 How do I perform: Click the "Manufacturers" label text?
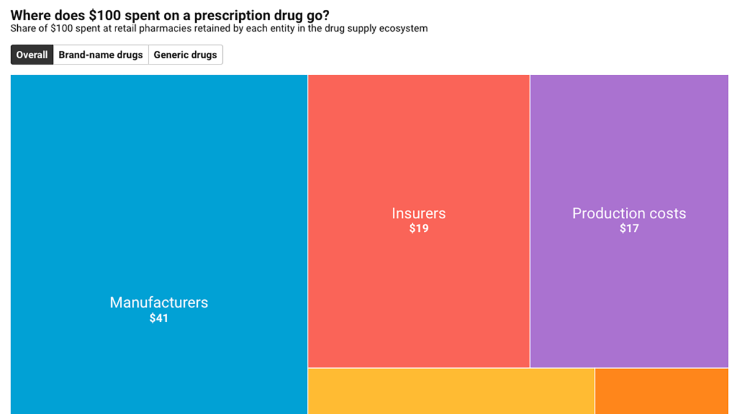158,302
